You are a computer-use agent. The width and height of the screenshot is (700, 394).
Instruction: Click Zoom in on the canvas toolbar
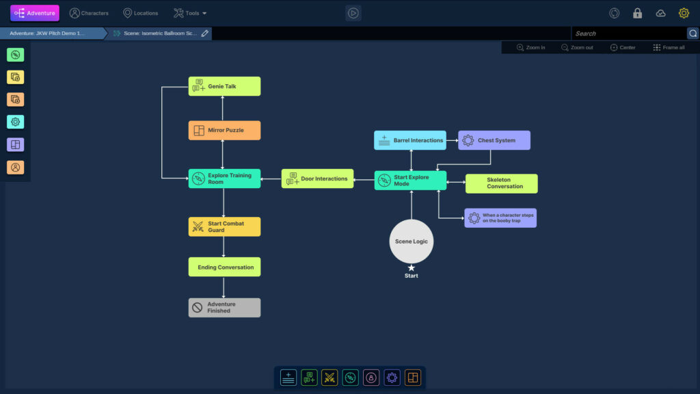click(531, 48)
